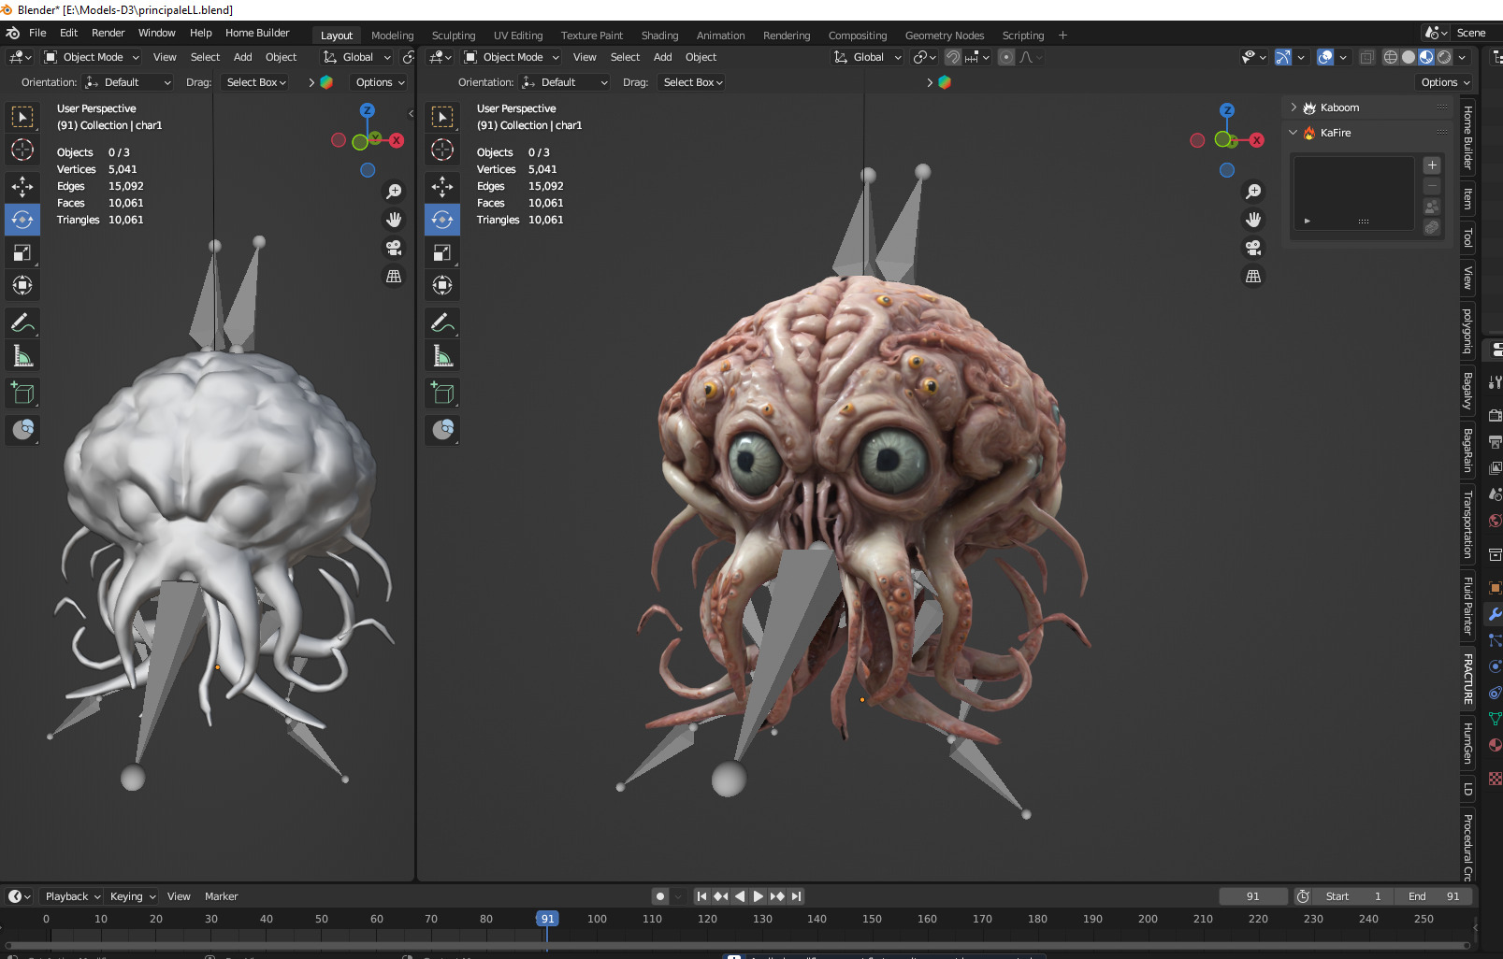Click the zoom magnifier in the left viewport

pyautogui.click(x=394, y=192)
